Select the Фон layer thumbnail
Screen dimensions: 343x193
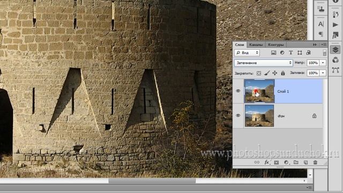(259, 116)
